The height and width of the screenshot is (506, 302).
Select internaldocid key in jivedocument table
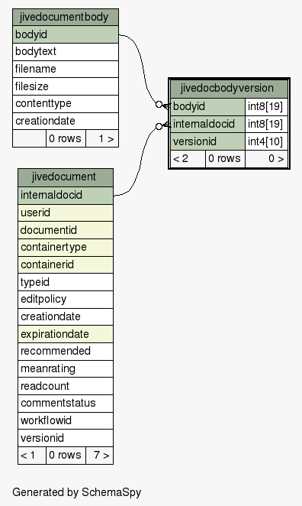(x=66, y=195)
